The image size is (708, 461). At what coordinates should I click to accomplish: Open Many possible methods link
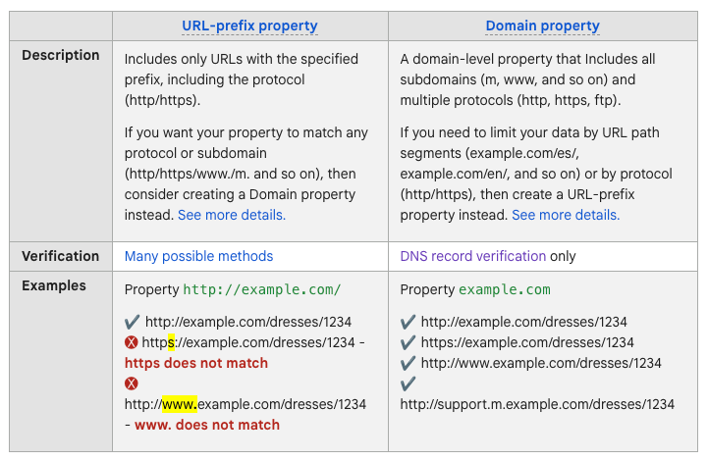click(198, 256)
